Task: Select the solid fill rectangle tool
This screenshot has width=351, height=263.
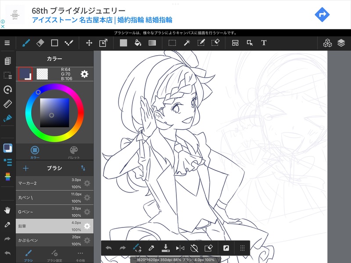Action: [123, 43]
